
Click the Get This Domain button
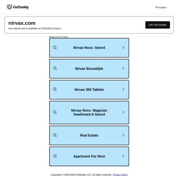[157, 25]
